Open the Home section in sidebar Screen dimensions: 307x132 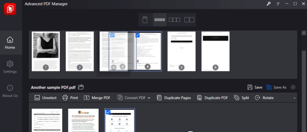pyautogui.click(x=10, y=43)
